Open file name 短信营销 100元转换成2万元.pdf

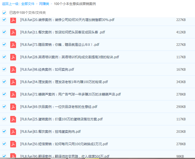pos(64,144)
